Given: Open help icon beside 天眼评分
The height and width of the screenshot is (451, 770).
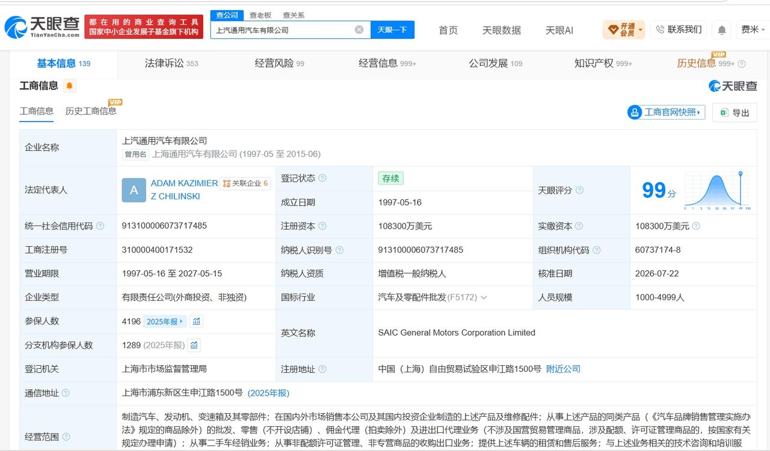Looking at the screenshot, I should (579, 190).
